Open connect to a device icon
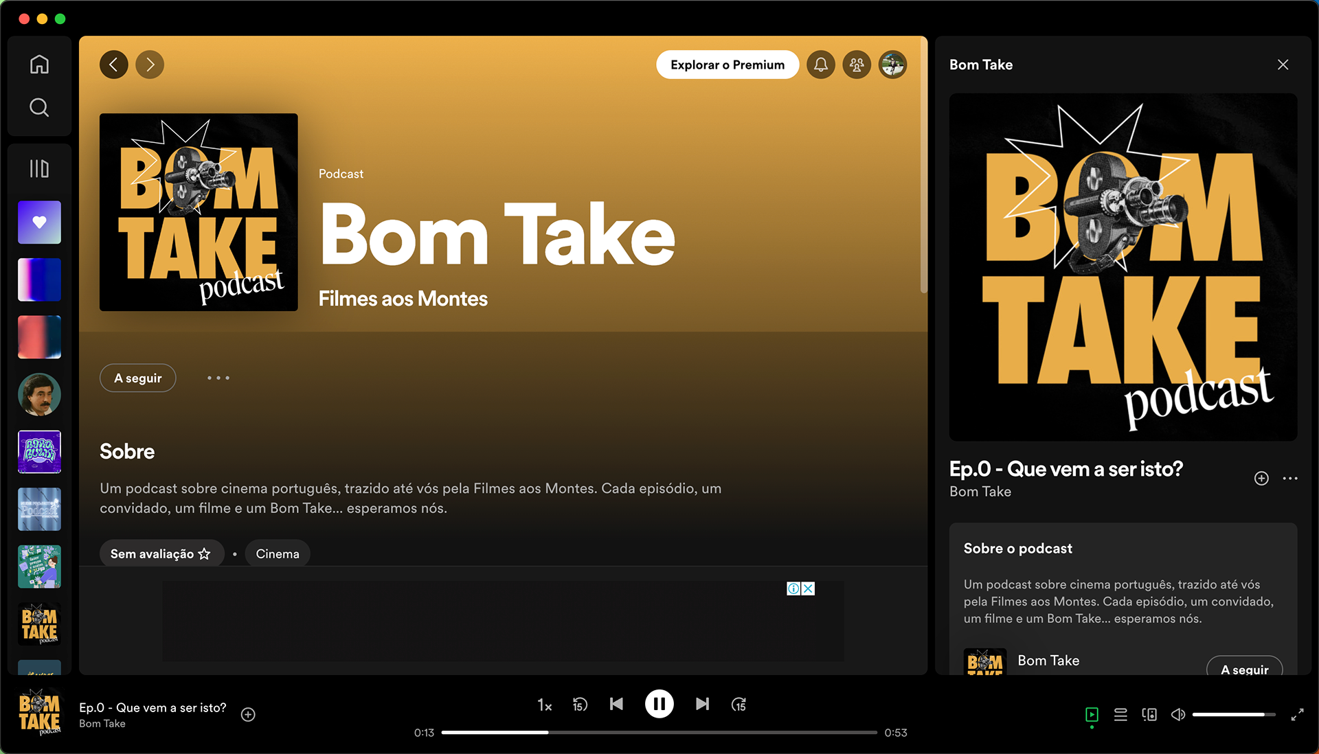 tap(1149, 715)
